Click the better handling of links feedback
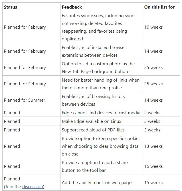Screen dimensions: 182x191 point(100,84)
